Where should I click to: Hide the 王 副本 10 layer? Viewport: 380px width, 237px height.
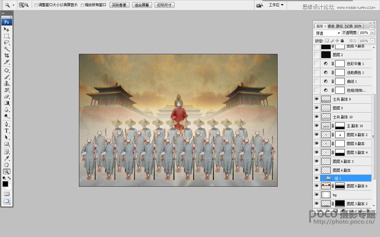pos(317,126)
